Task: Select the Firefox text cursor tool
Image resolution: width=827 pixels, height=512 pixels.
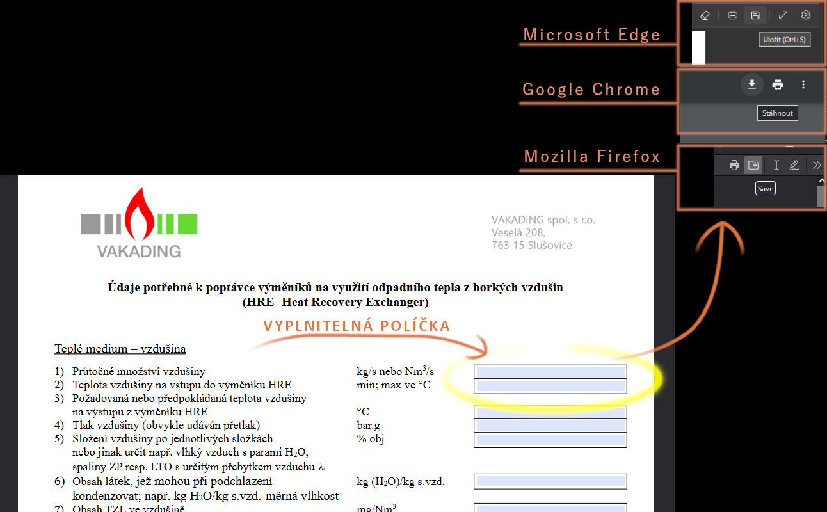Action: [776, 165]
